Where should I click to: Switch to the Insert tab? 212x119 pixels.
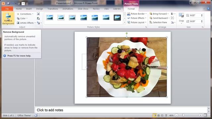29,9
